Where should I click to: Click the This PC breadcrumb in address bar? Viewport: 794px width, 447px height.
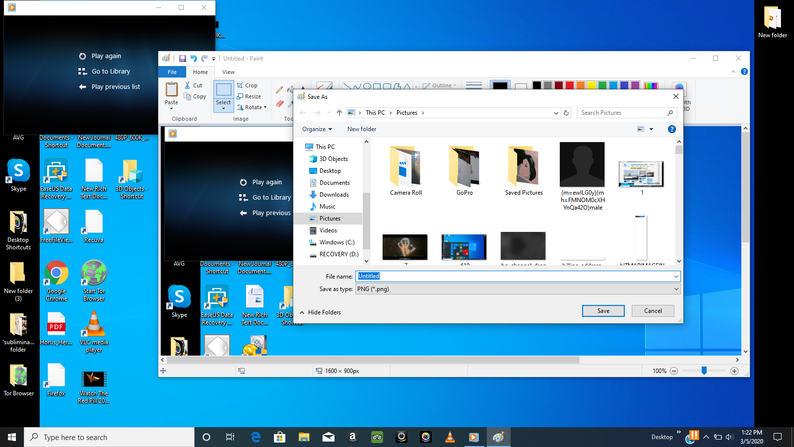click(x=375, y=113)
